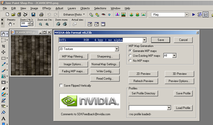Click the Normal Map Settings button
This screenshot has width=213, height=125.
coord(105,64)
